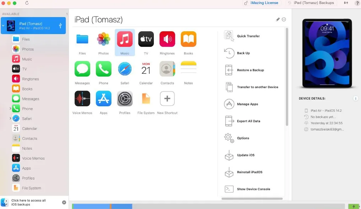Choose Update iOS action
Screen dimensions: 361x209
tap(239, 155)
